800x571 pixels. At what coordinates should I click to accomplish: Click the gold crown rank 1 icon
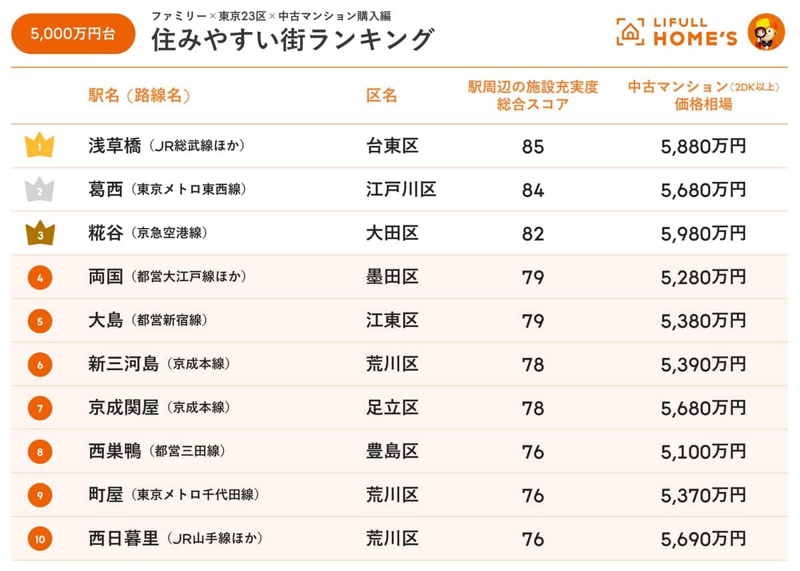coord(39,146)
